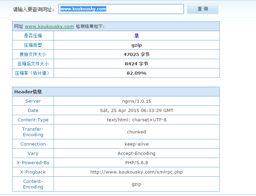
Task: Click the nginx/1.0.15 value
Action: pyautogui.click(x=137, y=101)
